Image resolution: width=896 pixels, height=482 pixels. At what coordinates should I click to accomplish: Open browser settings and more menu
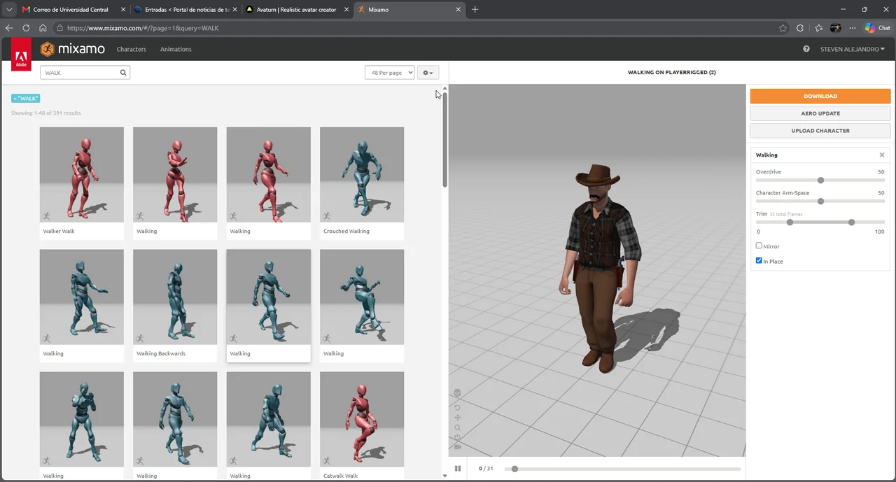852,28
